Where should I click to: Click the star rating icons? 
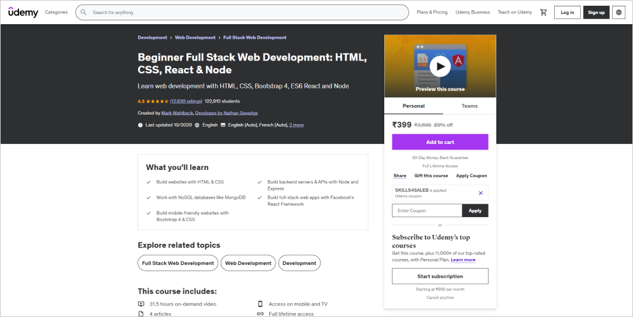(158, 101)
